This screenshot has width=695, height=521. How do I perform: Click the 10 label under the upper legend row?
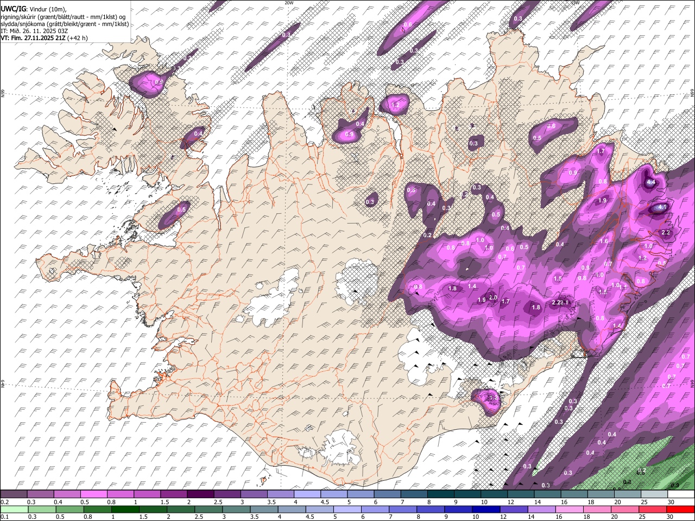pos(484,502)
